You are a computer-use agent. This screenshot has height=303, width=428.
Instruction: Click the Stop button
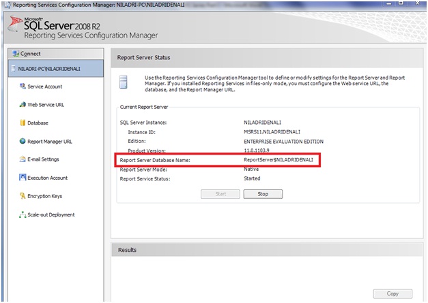[263, 194]
